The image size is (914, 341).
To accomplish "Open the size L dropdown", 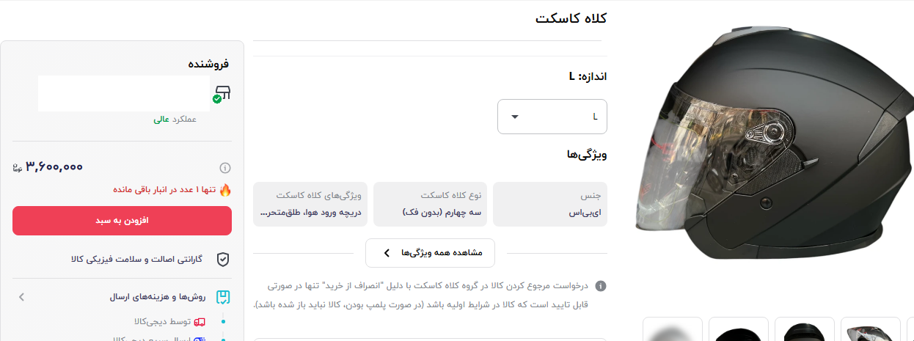I will point(552,117).
